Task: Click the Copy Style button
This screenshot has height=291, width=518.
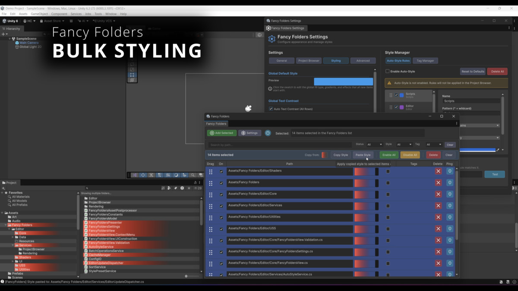Action: pos(341,155)
